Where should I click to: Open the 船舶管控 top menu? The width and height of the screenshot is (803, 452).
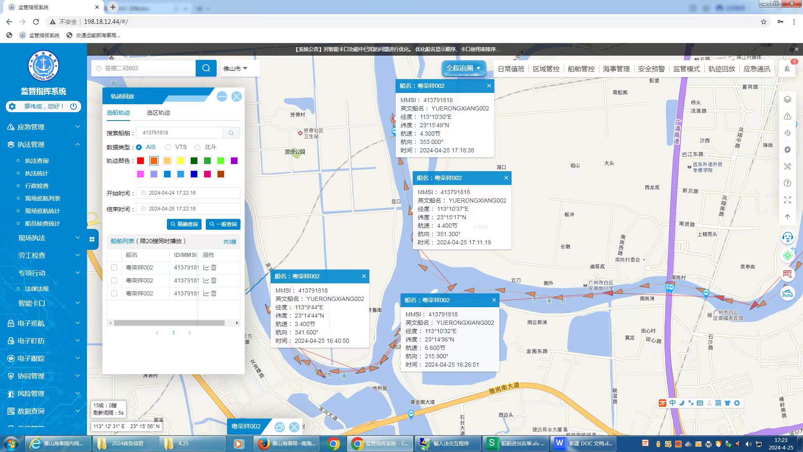pyautogui.click(x=581, y=69)
